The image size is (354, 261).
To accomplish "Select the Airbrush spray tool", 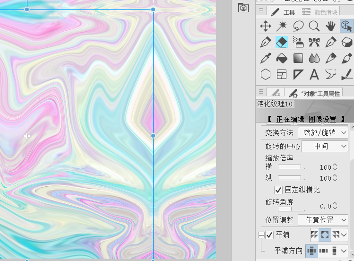I will tap(298, 42).
